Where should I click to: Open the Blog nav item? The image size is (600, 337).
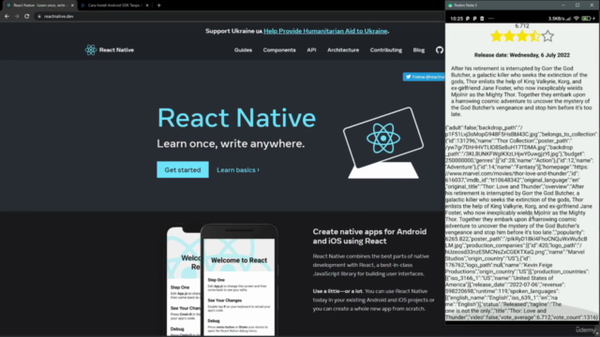pyautogui.click(x=419, y=50)
